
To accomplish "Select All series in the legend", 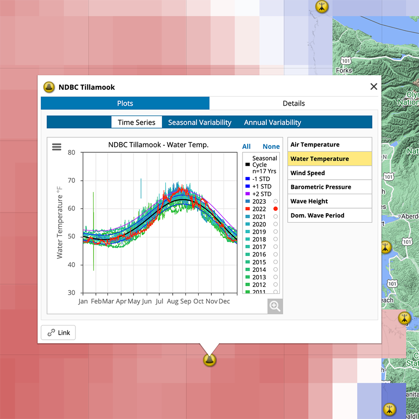I will 246,146.
